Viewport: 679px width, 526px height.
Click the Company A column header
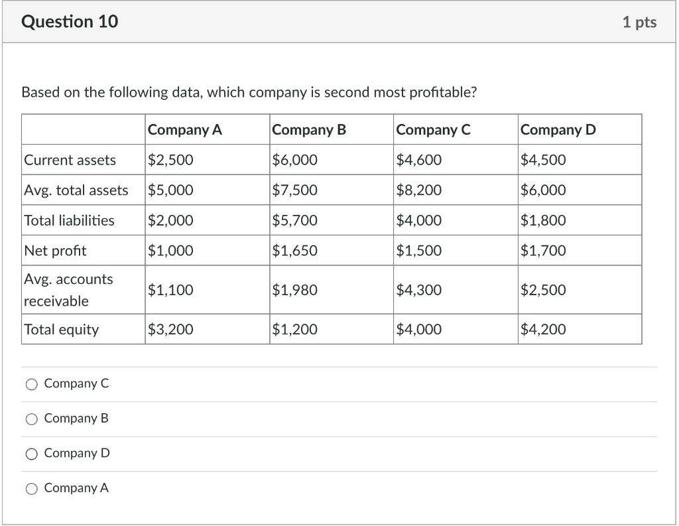(184, 129)
